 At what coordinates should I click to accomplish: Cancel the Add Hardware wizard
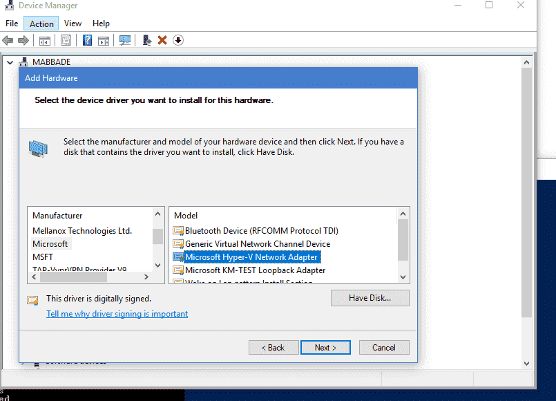pyautogui.click(x=384, y=347)
